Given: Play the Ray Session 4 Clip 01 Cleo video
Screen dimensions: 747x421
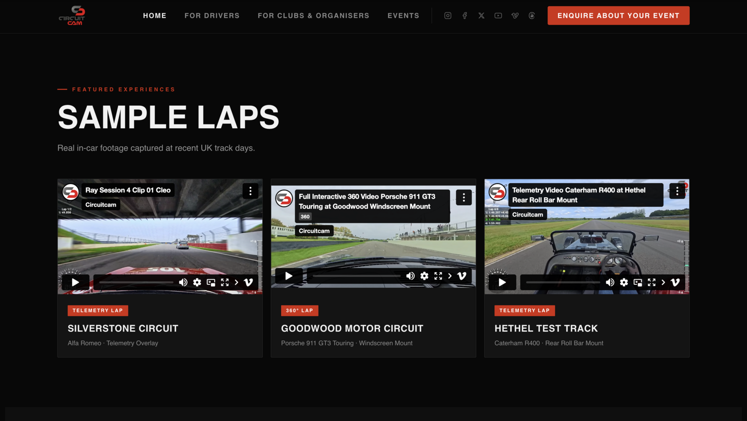Looking at the screenshot, I should [75, 282].
